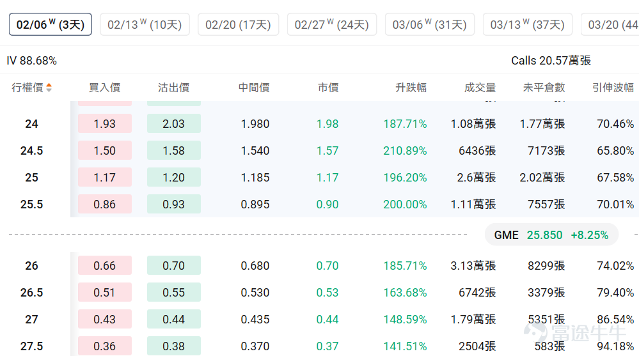Click the 買入價 column header

pos(105,88)
